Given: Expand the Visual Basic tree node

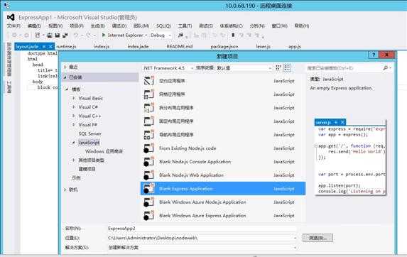Looking at the screenshot, I should (74, 98).
